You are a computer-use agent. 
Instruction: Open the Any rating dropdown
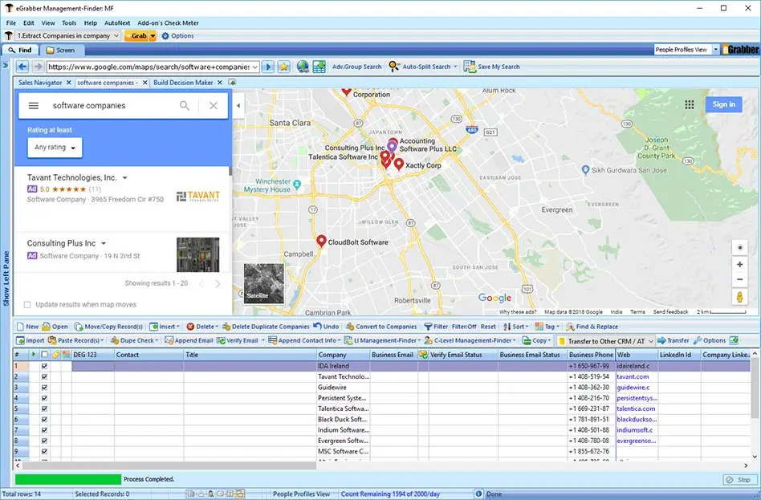tap(55, 148)
